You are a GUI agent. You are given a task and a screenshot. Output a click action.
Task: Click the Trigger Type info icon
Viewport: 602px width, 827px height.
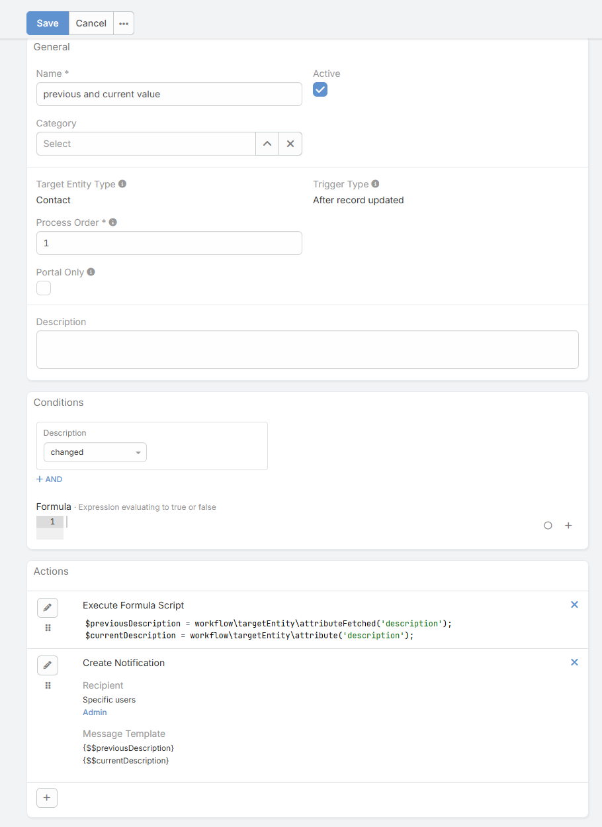point(375,184)
